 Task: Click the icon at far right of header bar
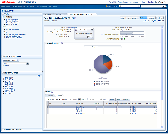(x=166, y=2)
